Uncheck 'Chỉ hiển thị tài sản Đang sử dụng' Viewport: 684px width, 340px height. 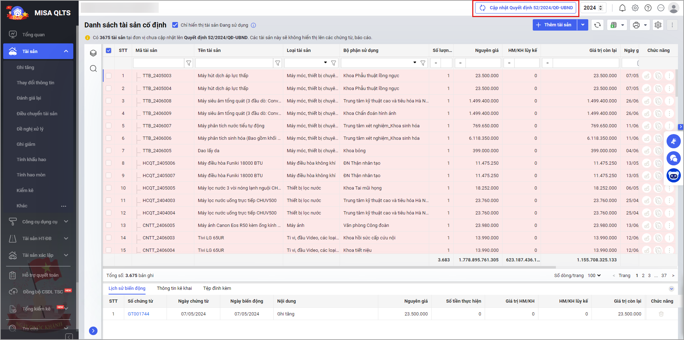click(x=175, y=25)
